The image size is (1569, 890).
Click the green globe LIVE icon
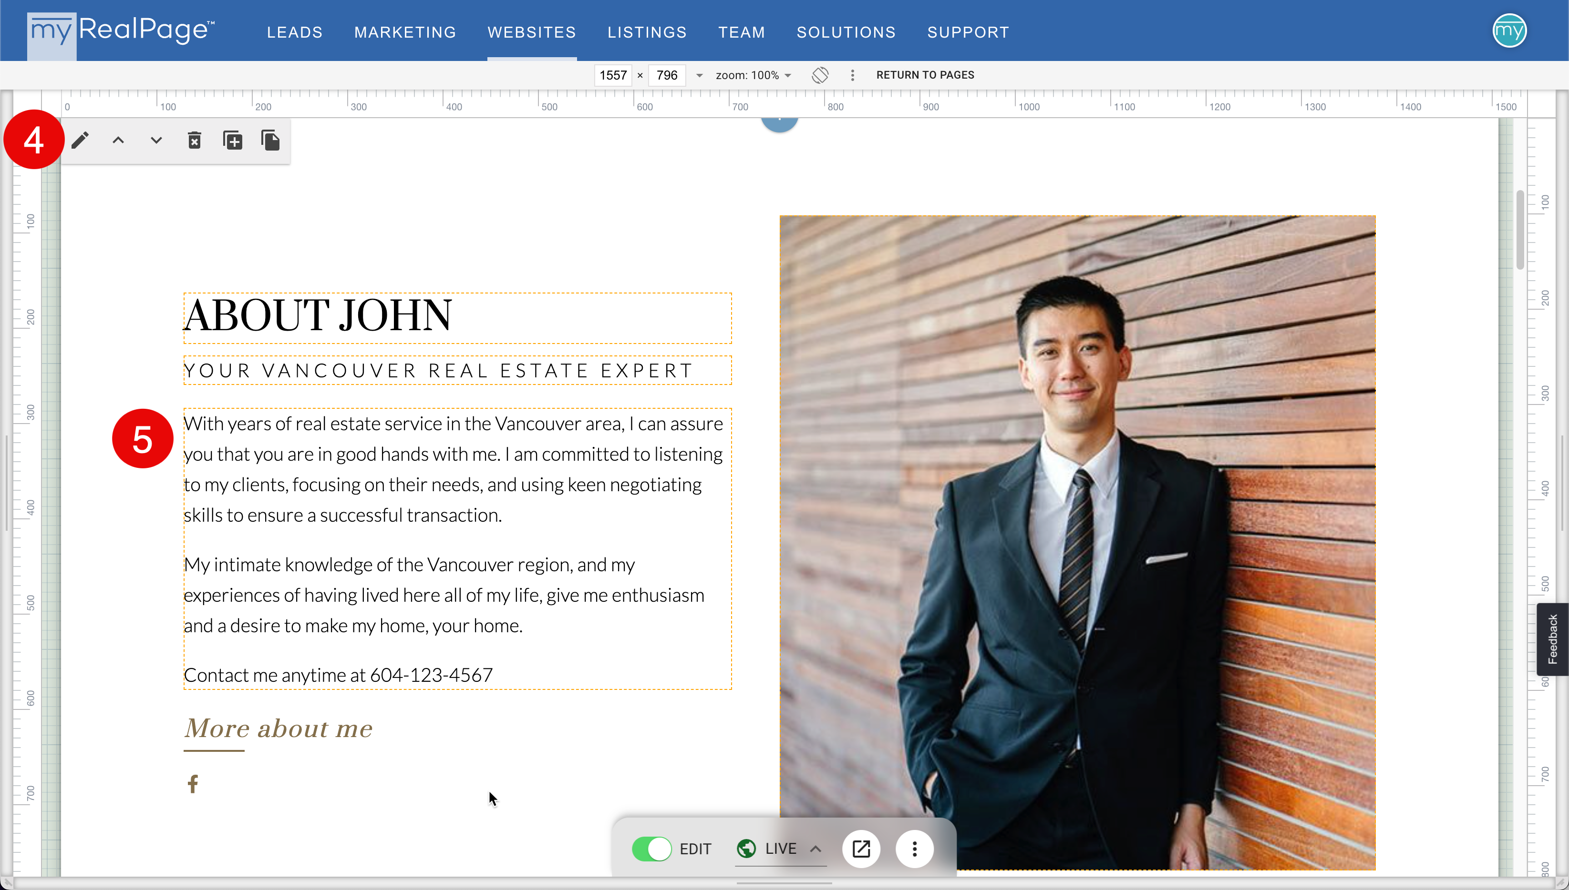(746, 849)
